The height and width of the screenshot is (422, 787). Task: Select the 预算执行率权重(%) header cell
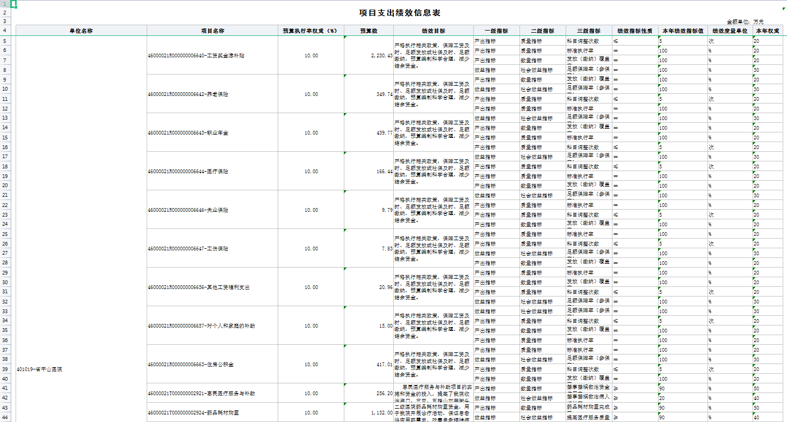[309, 31]
